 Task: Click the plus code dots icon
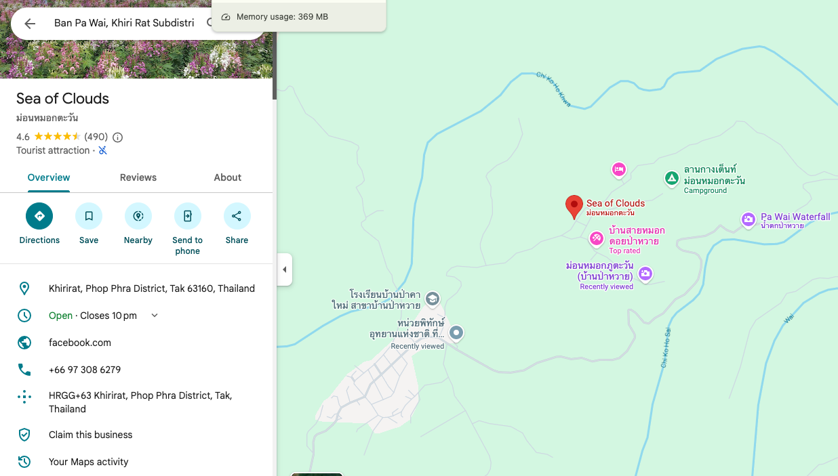[x=24, y=397]
